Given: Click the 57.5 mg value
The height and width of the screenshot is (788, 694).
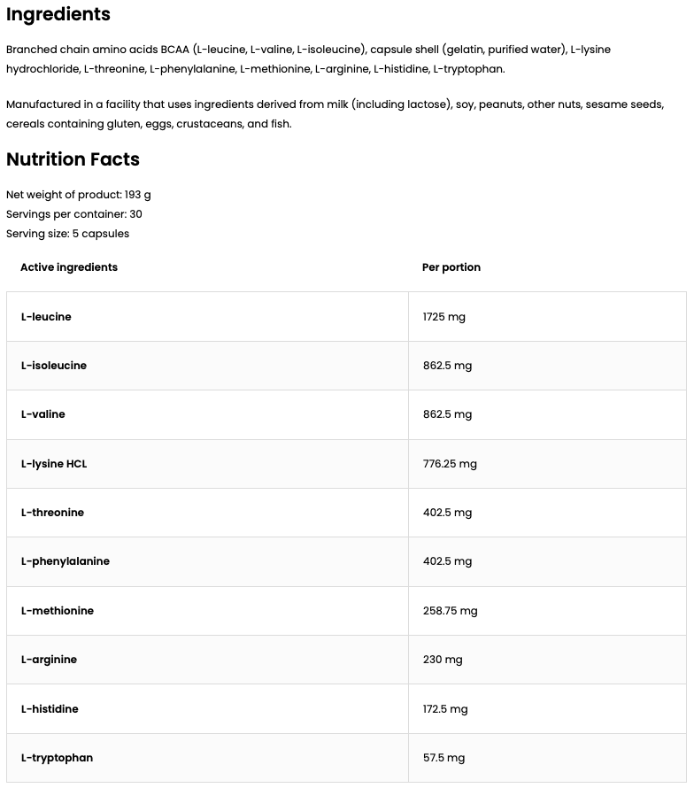Looking at the screenshot, I should (x=443, y=758).
